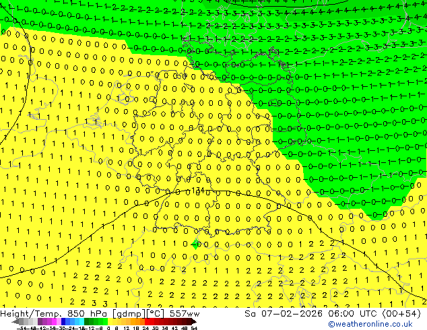The width and height of the screenshot is (427, 330).
Task: Open the weatheronline.co.uk link
Action: pos(370,324)
